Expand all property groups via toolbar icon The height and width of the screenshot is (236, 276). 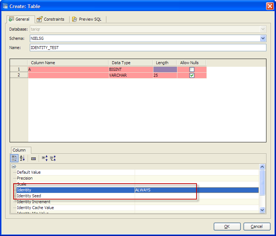45,158
